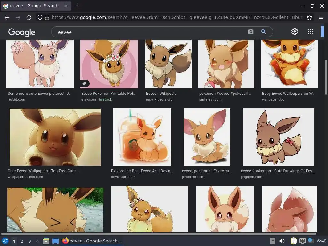Click the horizontal scrollbar at bottom
This screenshot has height=246, width=328.
158,234
